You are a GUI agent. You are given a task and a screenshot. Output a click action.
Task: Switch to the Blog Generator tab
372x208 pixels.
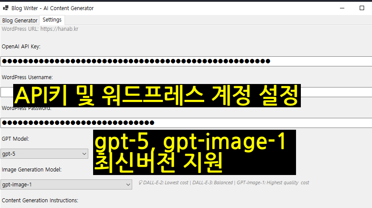20,20
